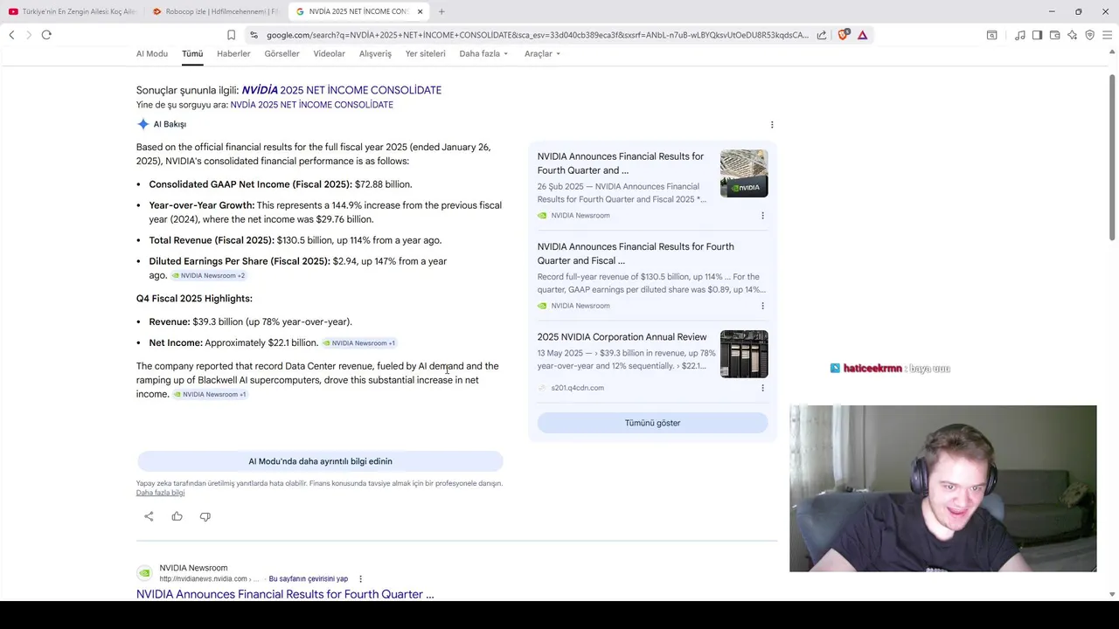The height and width of the screenshot is (629, 1119).
Task: Open options for Fourth Quarter and Fiscal source card
Action: coord(762,306)
